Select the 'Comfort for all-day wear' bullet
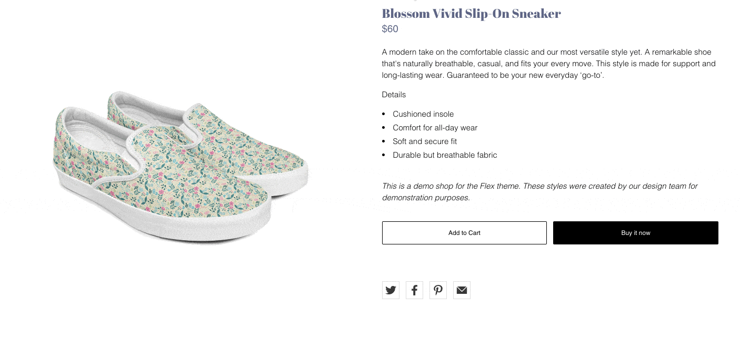740x338 pixels. coord(435,128)
